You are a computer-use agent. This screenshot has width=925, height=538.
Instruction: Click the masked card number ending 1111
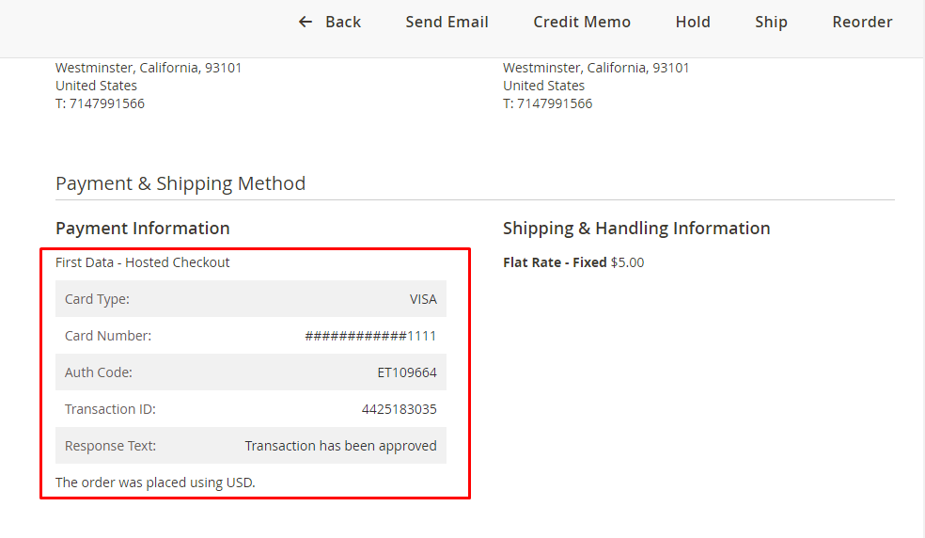[x=370, y=336]
